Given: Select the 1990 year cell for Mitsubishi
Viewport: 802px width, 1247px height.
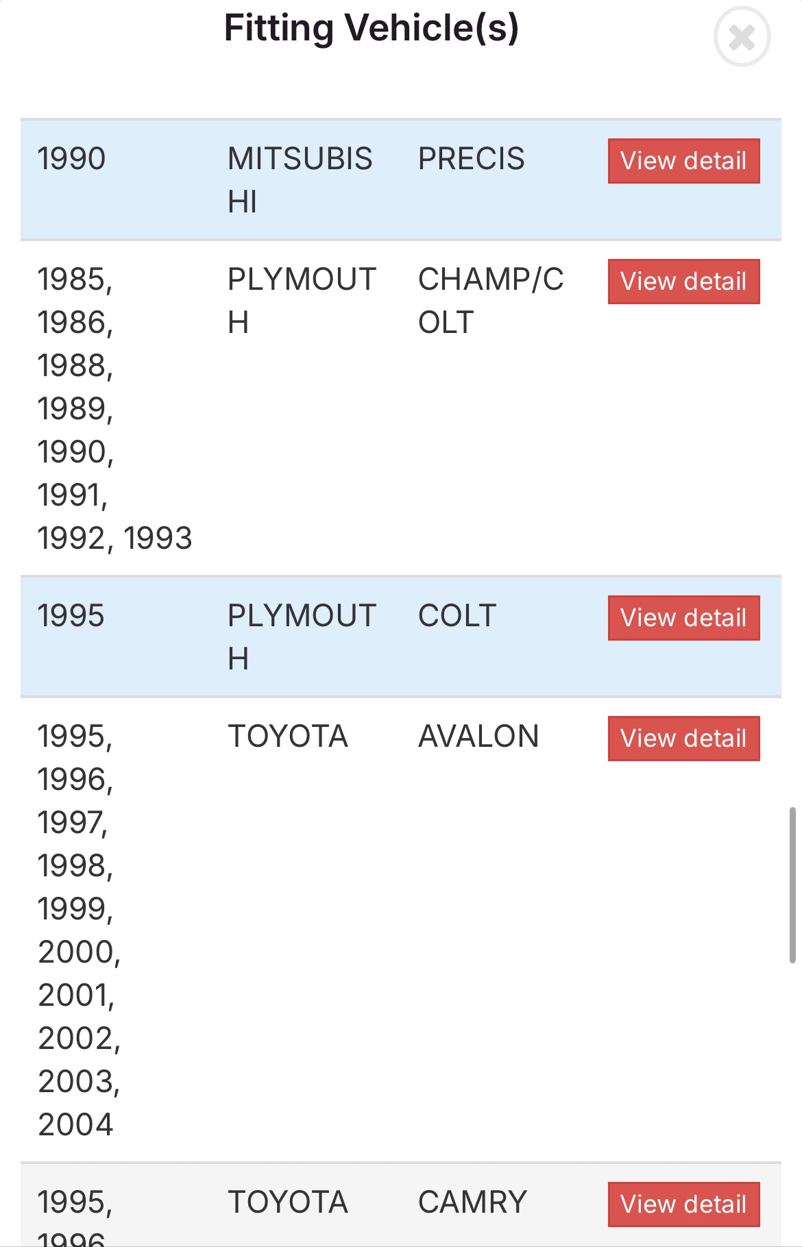Looking at the screenshot, I should 71,159.
